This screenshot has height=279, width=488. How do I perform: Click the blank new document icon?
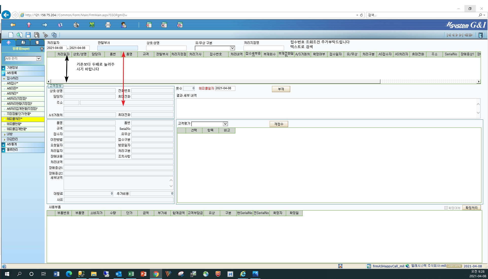(x=11, y=35)
